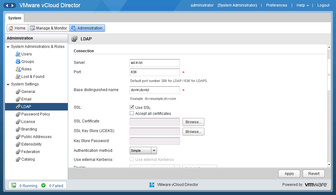Viewport: 336px width, 195px height.
Task: Click the Public Addresses gear icon
Action: pyautogui.click(x=18, y=137)
